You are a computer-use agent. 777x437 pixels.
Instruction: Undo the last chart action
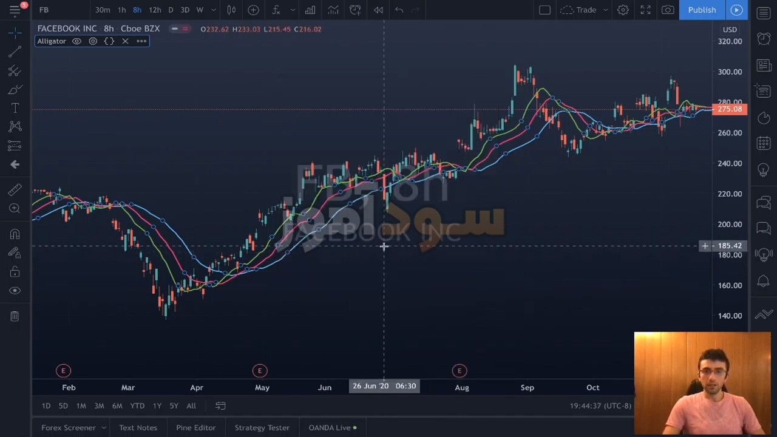click(399, 10)
